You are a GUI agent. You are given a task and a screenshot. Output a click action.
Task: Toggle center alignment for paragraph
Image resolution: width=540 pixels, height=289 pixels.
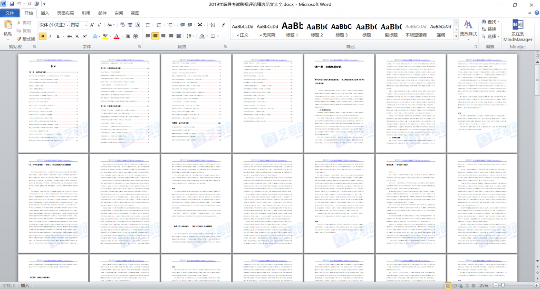pos(155,36)
